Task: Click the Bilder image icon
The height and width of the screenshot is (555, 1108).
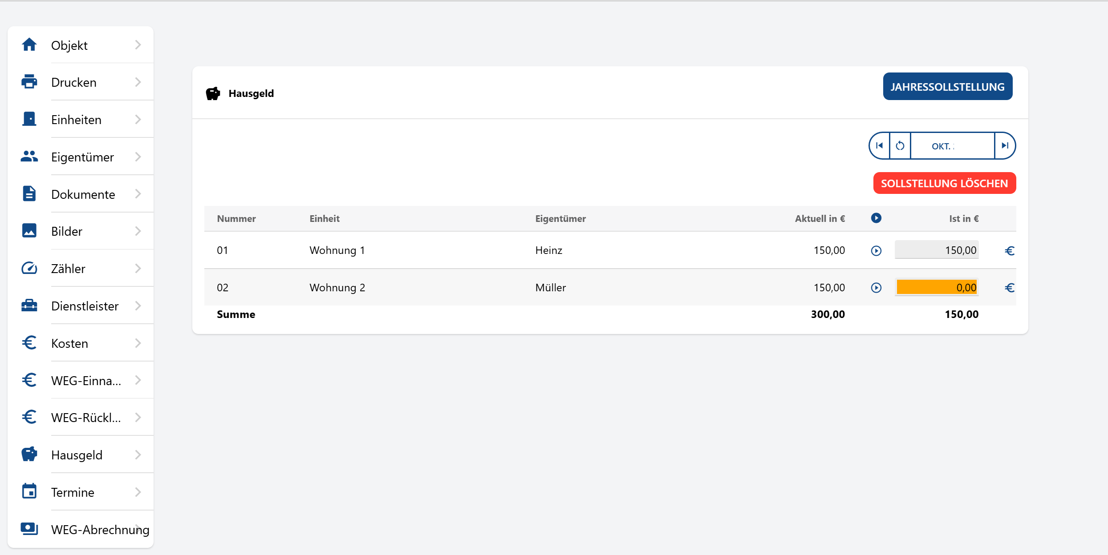Action: point(29,231)
